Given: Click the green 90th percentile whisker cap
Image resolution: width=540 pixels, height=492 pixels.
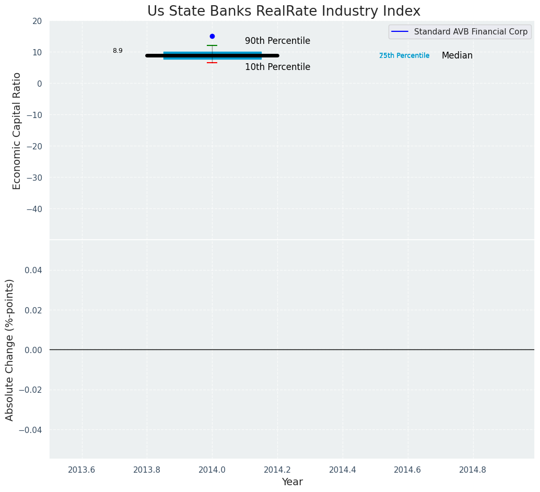Looking at the screenshot, I should click(212, 45).
